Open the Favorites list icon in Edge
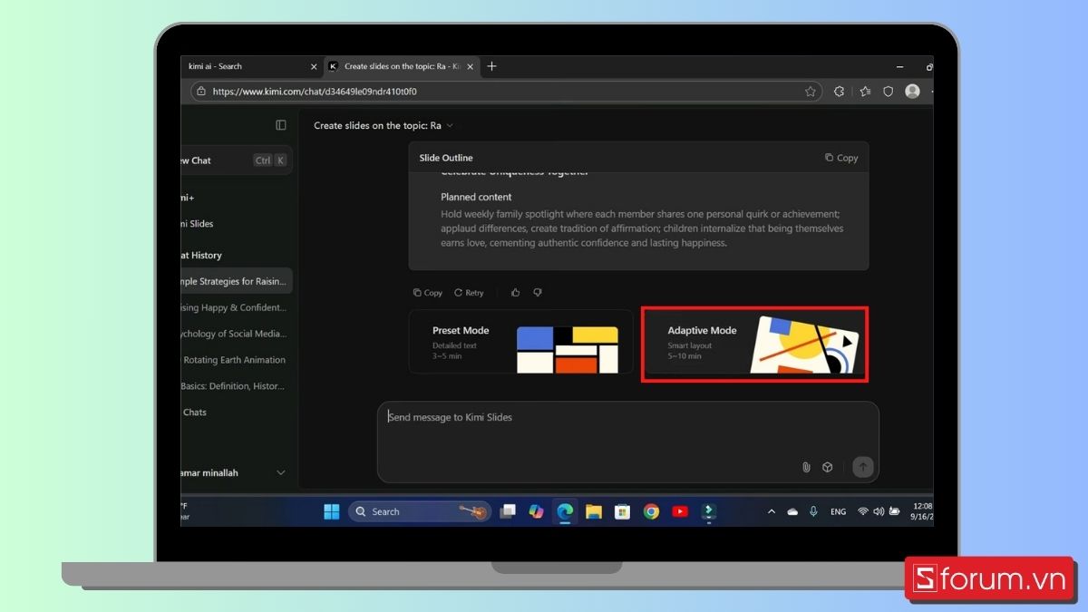Screen dimensions: 1088x612 coord(865,92)
